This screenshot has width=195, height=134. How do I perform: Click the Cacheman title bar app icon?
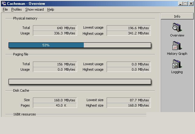(4, 3)
